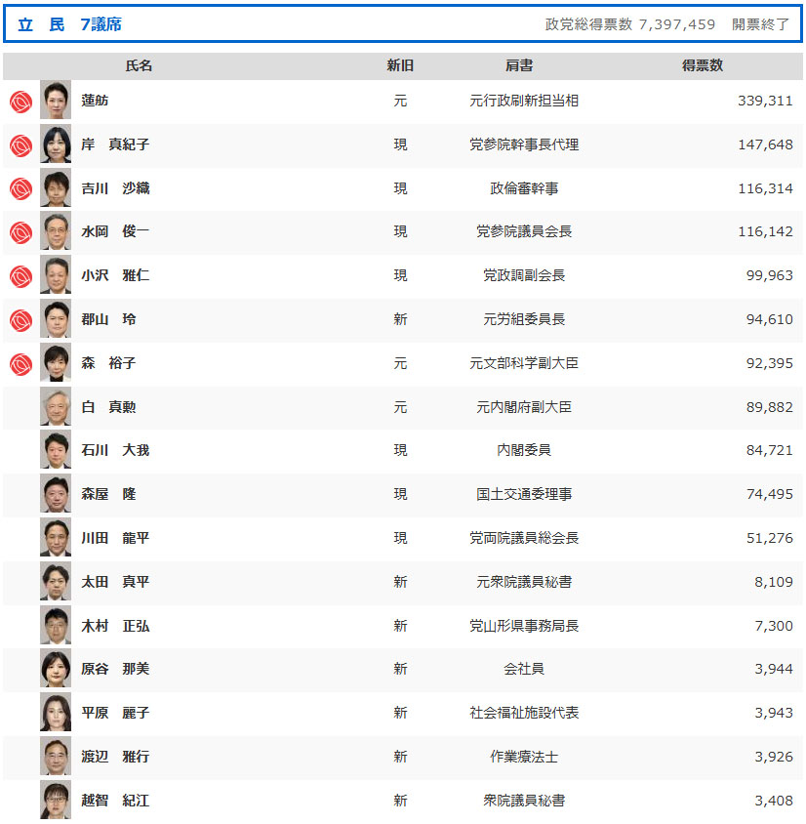Click 岸 真紀子's portrait thumbnail

[x=56, y=144]
